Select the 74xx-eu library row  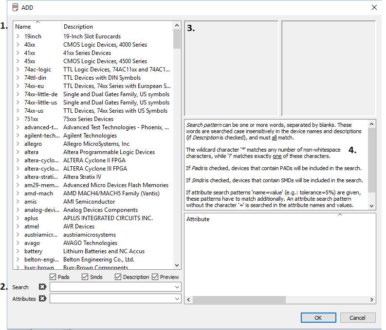point(93,86)
